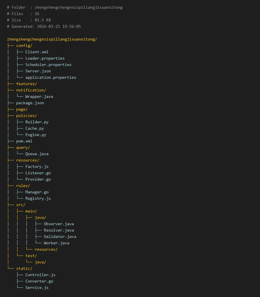Image resolution: width=260 pixels, height=297 pixels.
Task: Click the test/ folder
Action: (31, 256)
